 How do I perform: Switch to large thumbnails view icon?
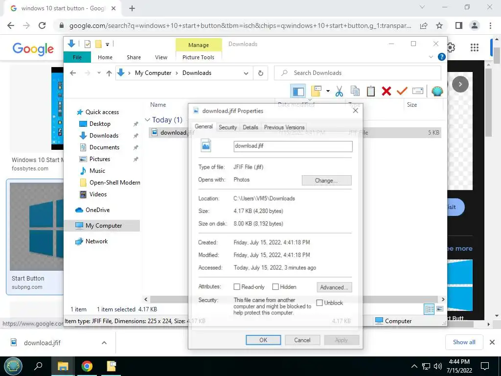point(440,309)
